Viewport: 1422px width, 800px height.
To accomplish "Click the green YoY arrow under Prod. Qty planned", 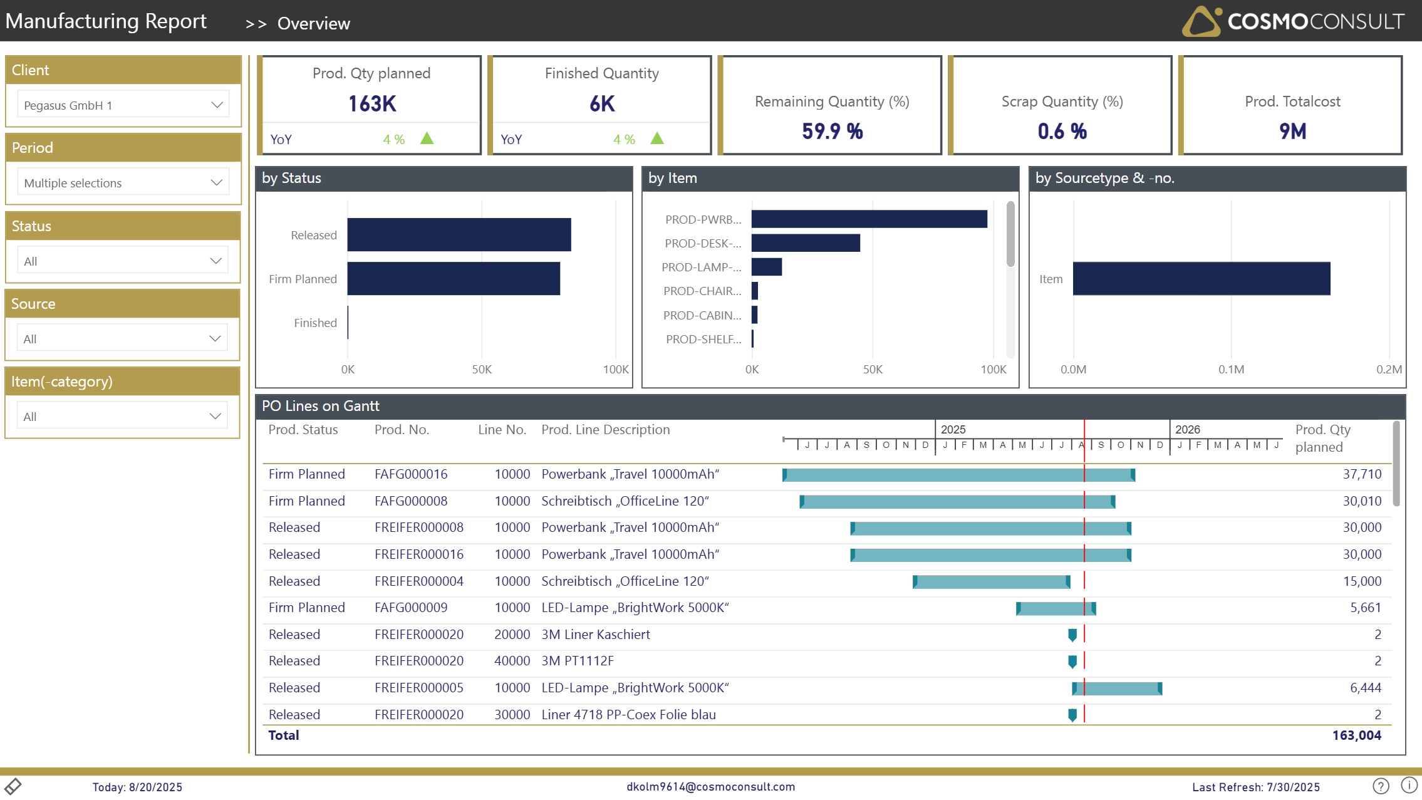I will 427,138.
